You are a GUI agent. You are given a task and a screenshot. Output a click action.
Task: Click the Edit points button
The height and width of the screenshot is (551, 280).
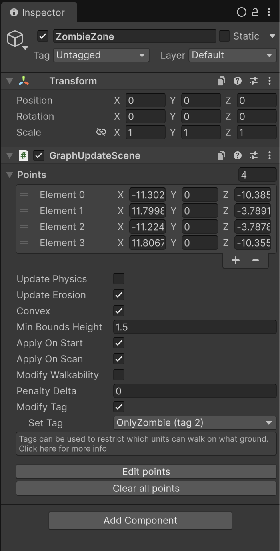tap(146, 471)
